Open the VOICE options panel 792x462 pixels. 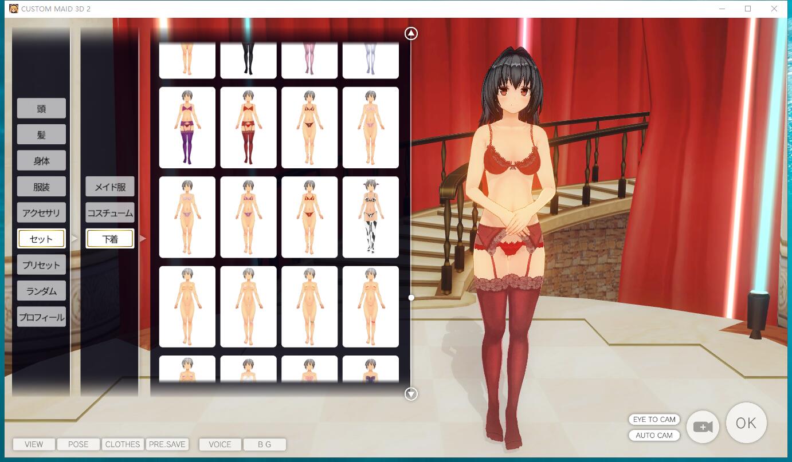(219, 444)
